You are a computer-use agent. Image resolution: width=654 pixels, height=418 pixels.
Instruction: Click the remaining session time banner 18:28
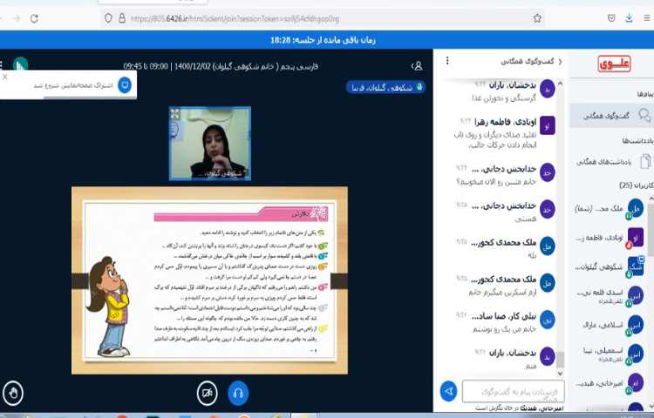323,40
